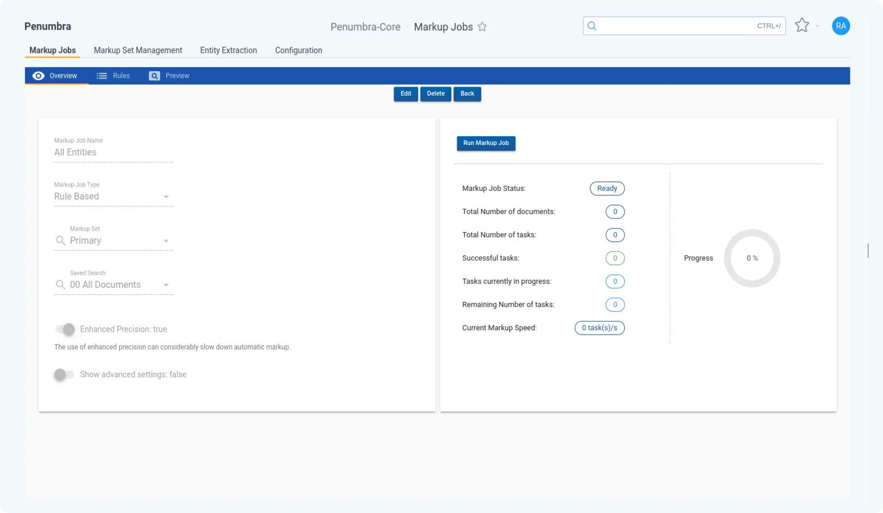
Task: Open the Markup Set Primary dropdown
Action: 166,241
